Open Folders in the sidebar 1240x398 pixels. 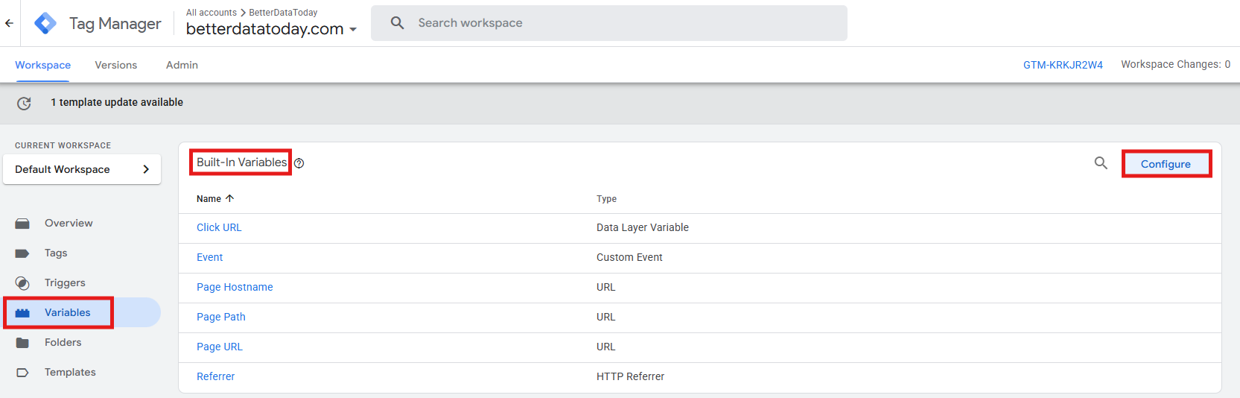pos(63,342)
